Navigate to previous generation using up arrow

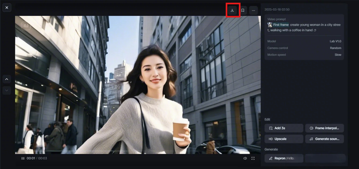6,79
